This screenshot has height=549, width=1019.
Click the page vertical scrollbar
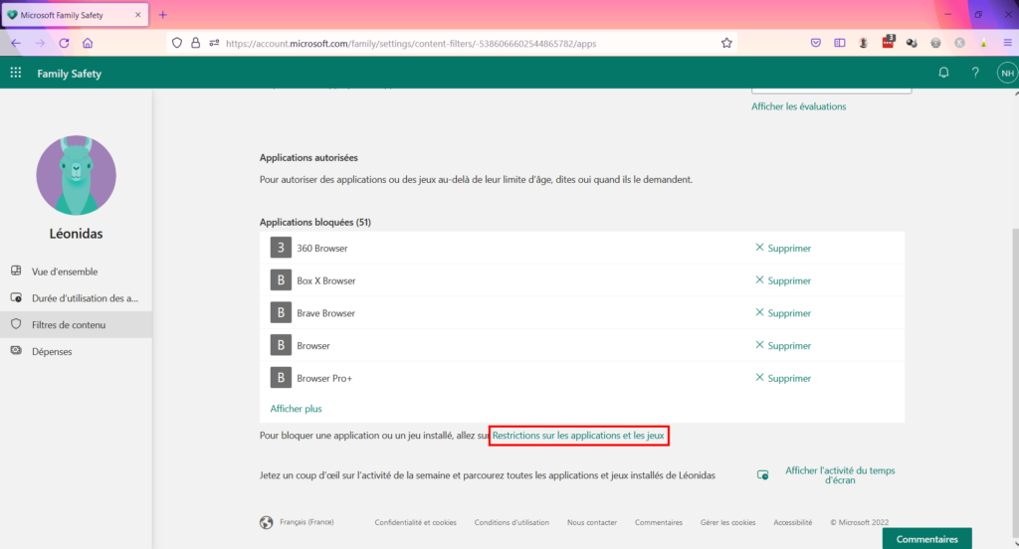(x=1015, y=383)
